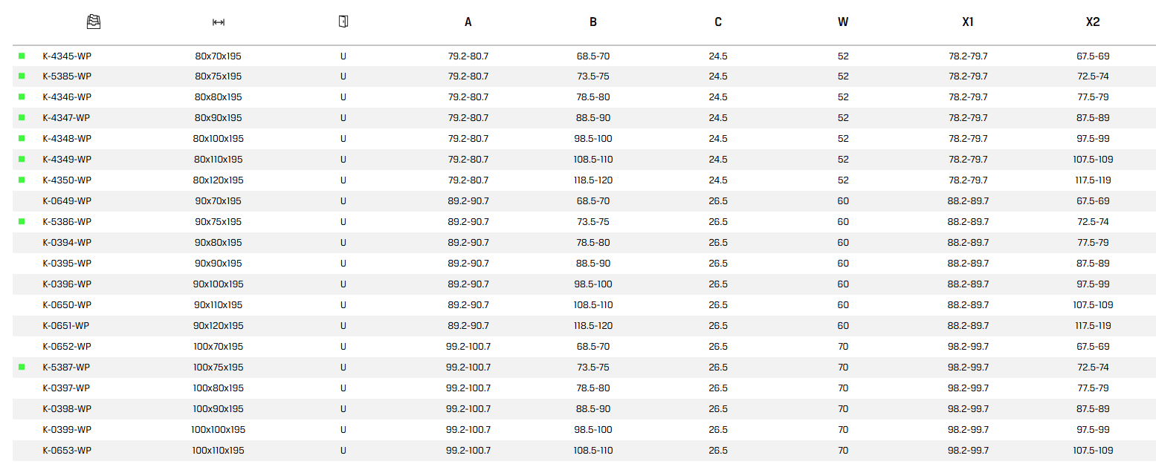Click green availability marker for K-5386-WP
Screen dimensions: 1156x467
click(x=22, y=221)
